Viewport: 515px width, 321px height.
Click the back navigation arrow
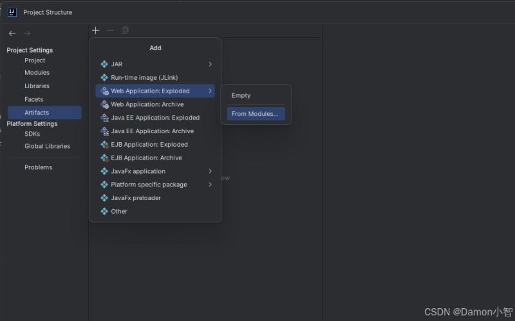[x=12, y=33]
